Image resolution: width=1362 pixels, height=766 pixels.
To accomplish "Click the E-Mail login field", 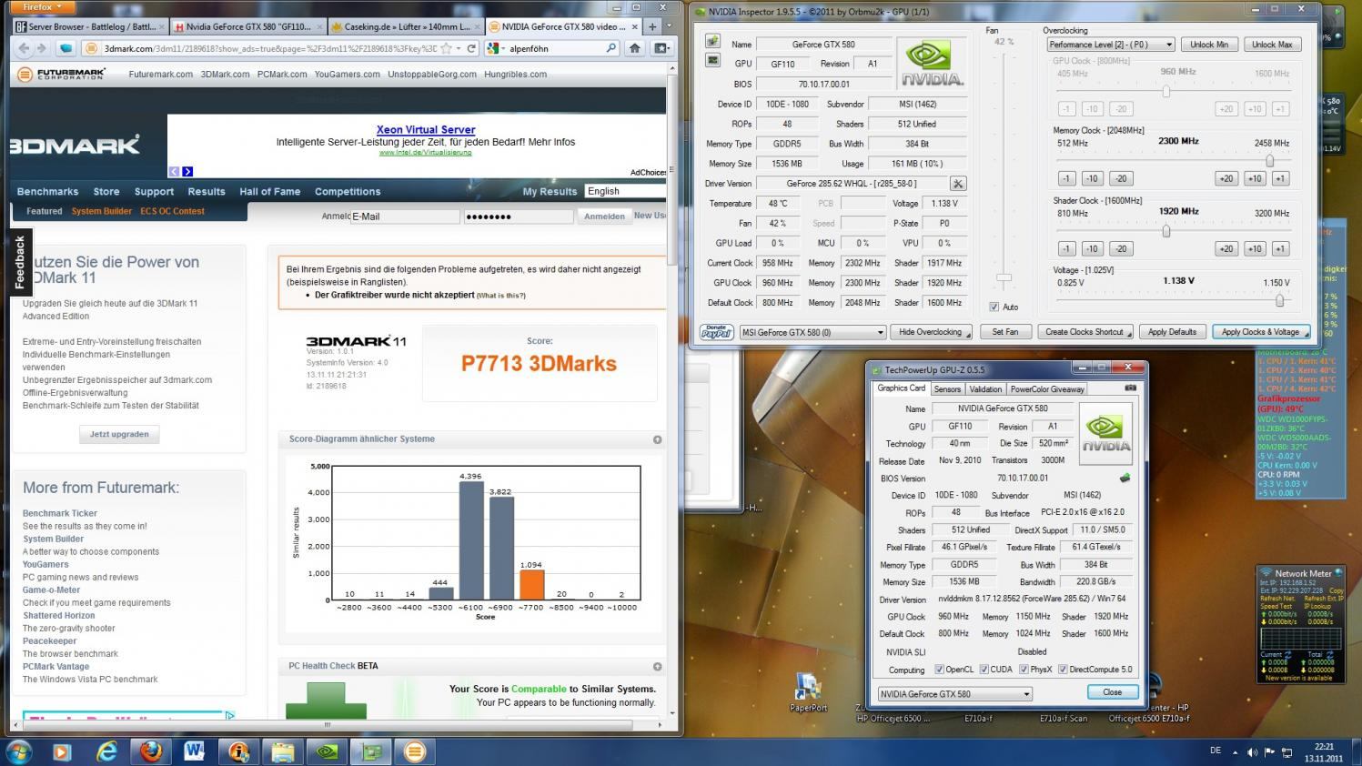I will [x=405, y=217].
